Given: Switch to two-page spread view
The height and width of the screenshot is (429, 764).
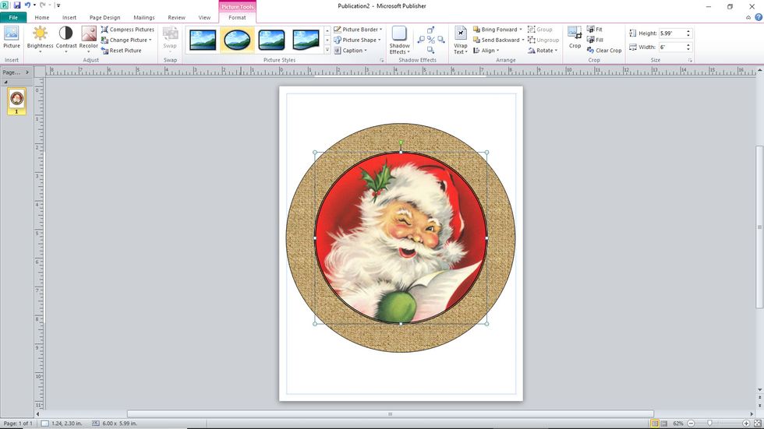Looking at the screenshot, I should (x=663, y=424).
